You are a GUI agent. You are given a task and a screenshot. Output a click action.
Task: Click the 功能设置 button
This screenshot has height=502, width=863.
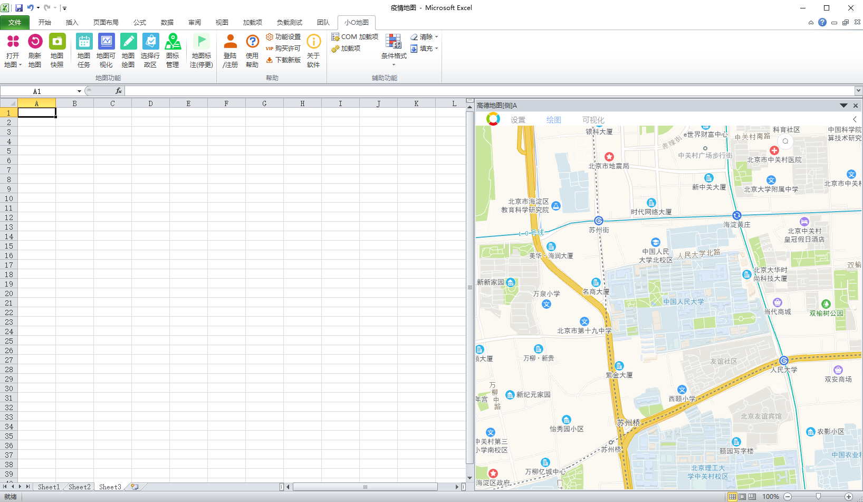283,37
